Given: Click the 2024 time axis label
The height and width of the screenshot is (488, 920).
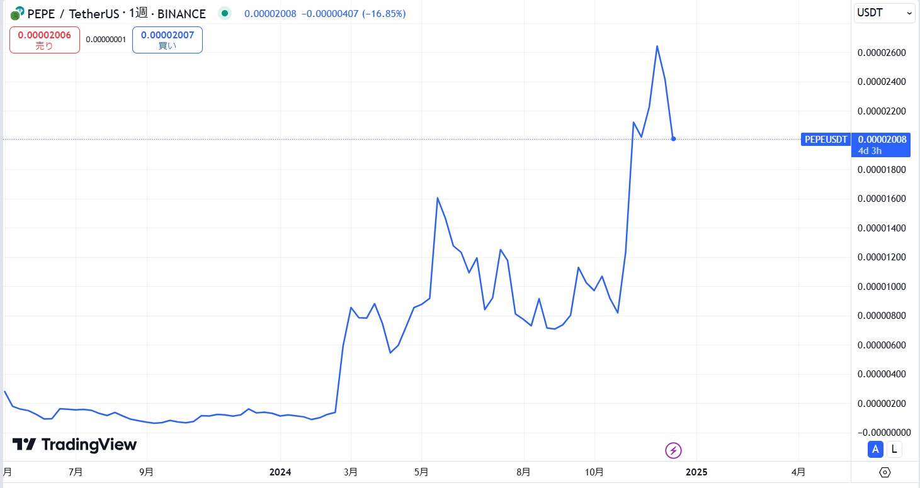Looking at the screenshot, I should tap(280, 472).
